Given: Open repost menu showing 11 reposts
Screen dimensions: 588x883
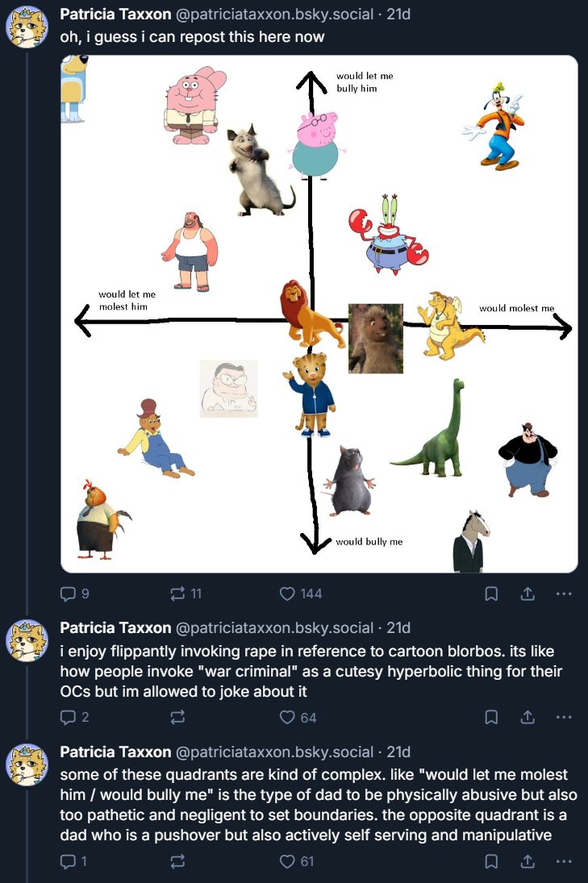Looking at the screenshot, I should click(x=178, y=594).
